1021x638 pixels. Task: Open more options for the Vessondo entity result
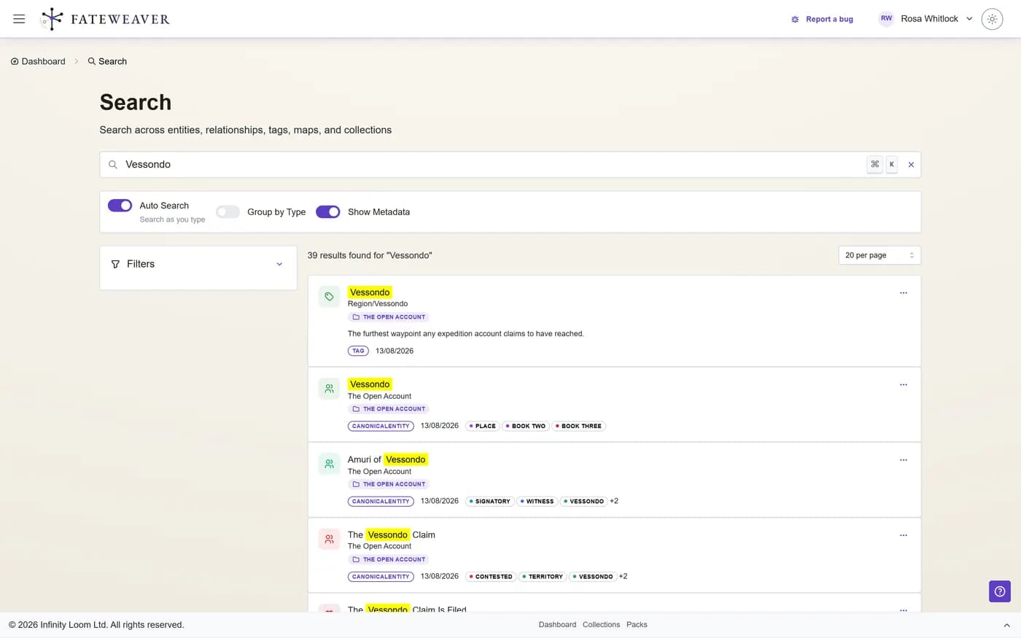pos(903,385)
